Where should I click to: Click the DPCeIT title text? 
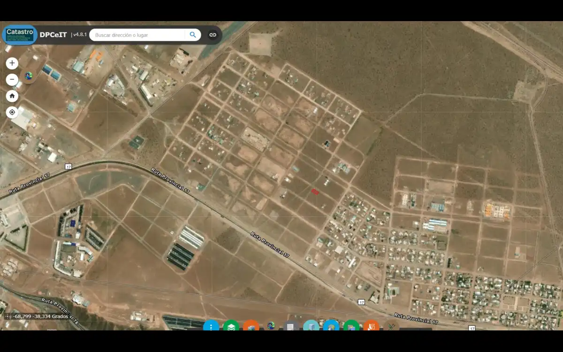[53, 35]
